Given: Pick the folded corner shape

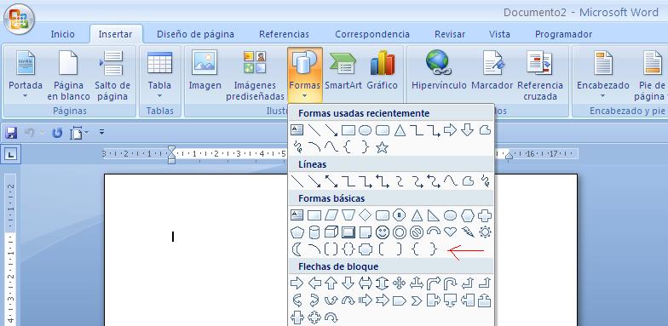Looking at the screenshot, I should coord(365,232).
